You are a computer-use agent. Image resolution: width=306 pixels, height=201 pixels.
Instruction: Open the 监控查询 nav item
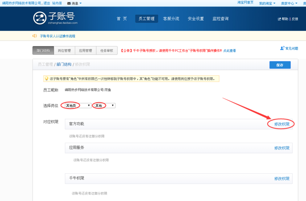point(220,19)
